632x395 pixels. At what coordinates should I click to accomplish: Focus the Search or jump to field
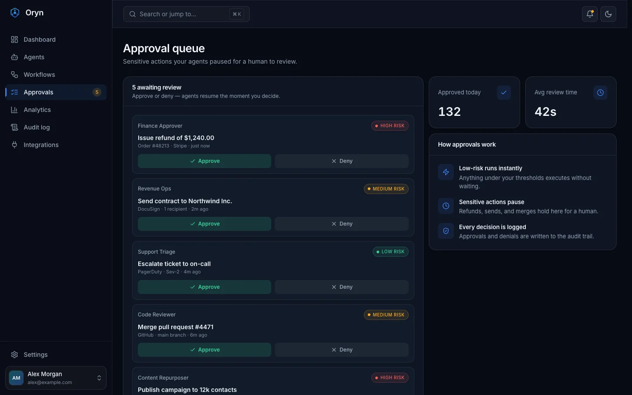(x=187, y=14)
